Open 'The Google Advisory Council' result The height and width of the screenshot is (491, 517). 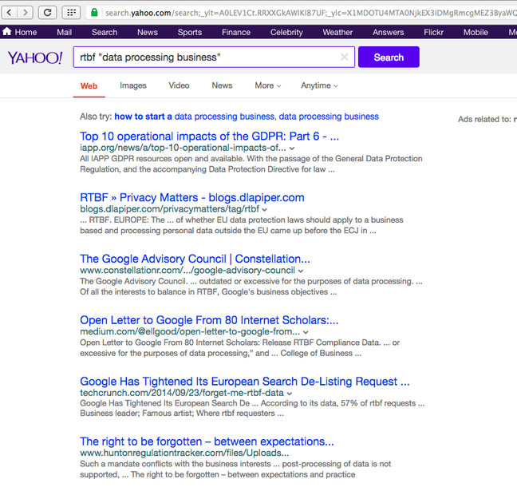click(x=195, y=259)
